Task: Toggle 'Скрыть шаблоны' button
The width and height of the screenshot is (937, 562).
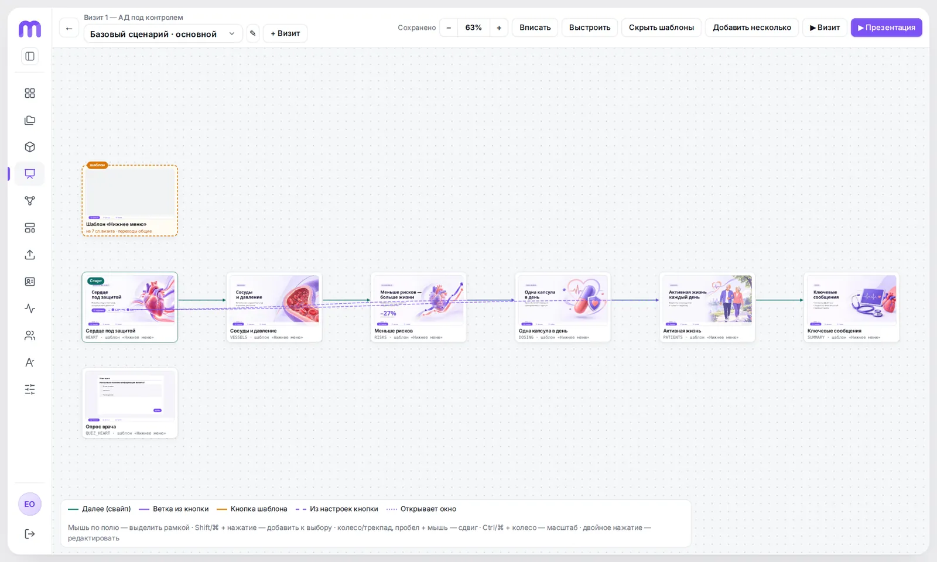Action: (661, 28)
